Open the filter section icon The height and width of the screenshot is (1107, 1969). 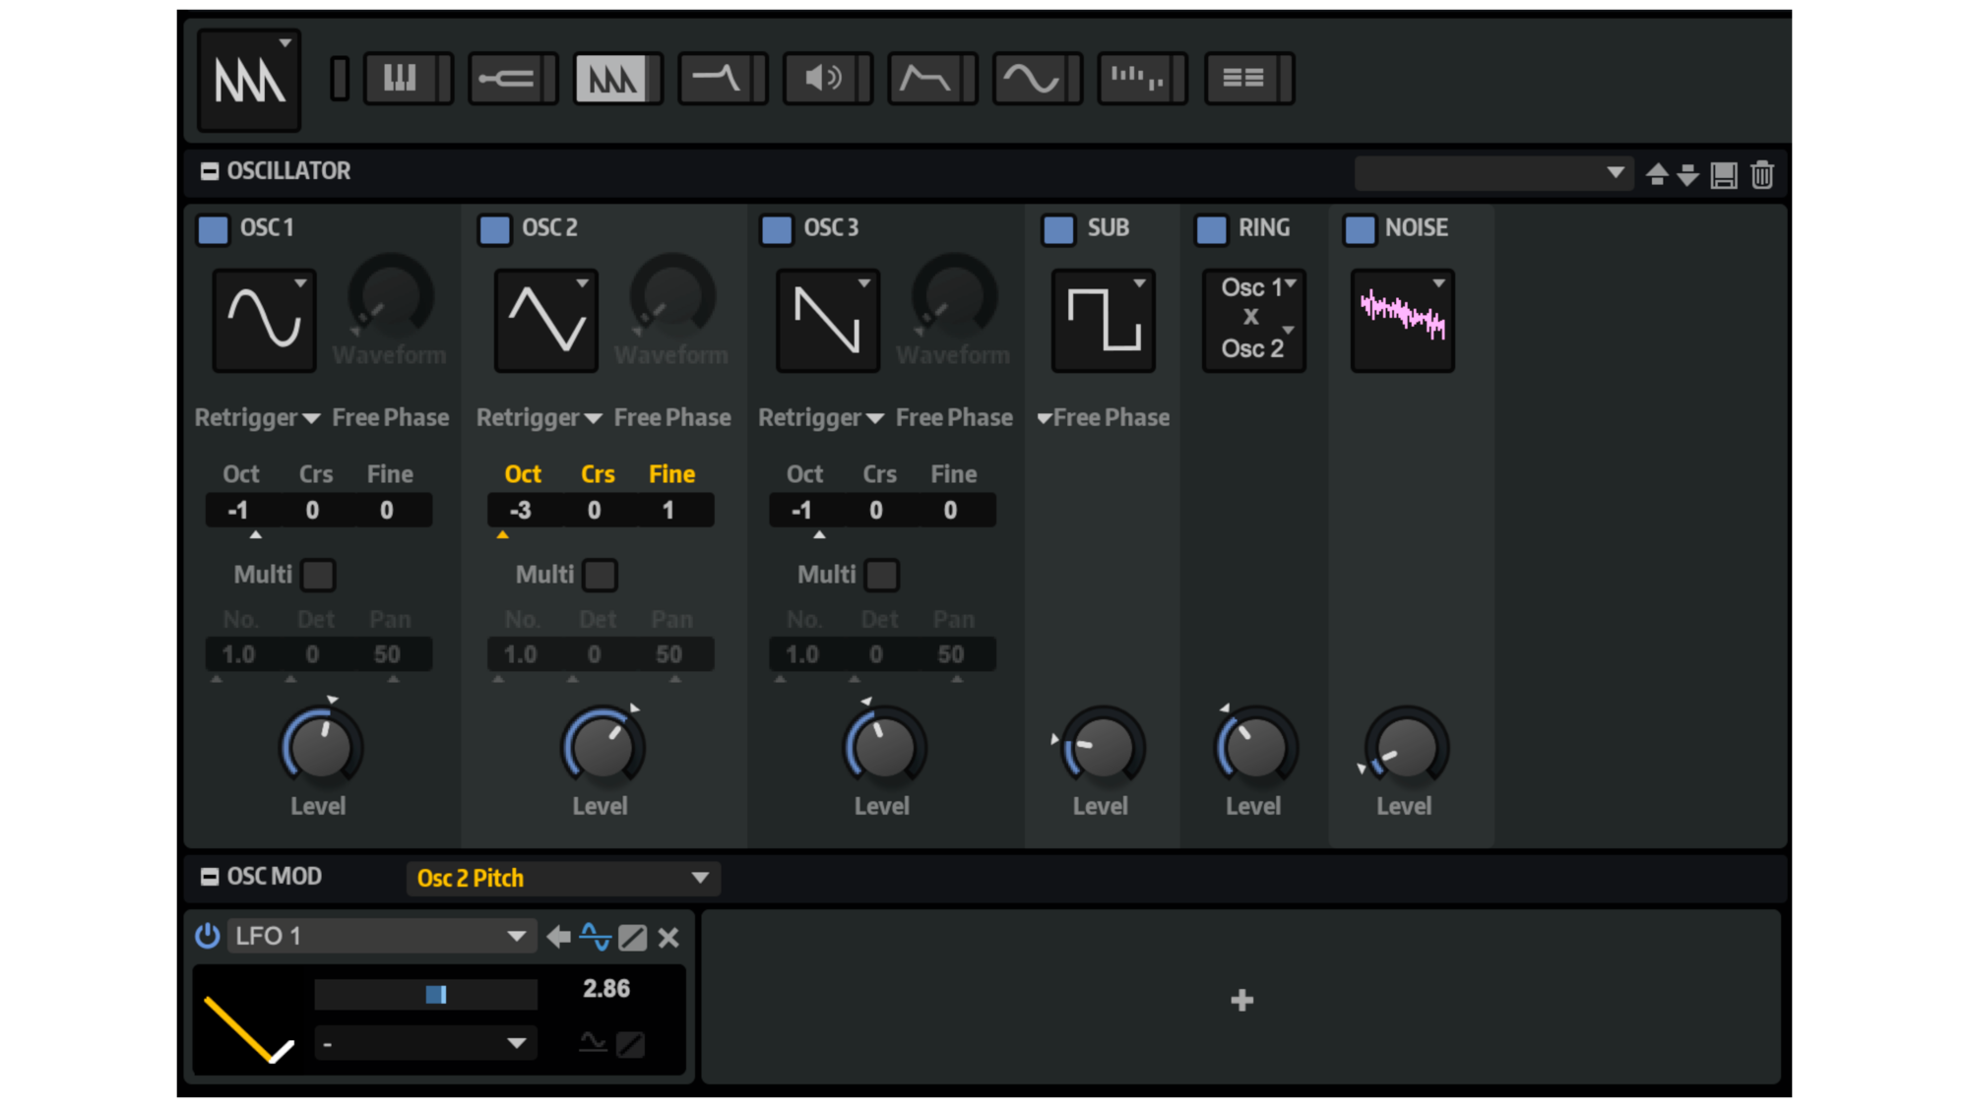click(x=723, y=78)
